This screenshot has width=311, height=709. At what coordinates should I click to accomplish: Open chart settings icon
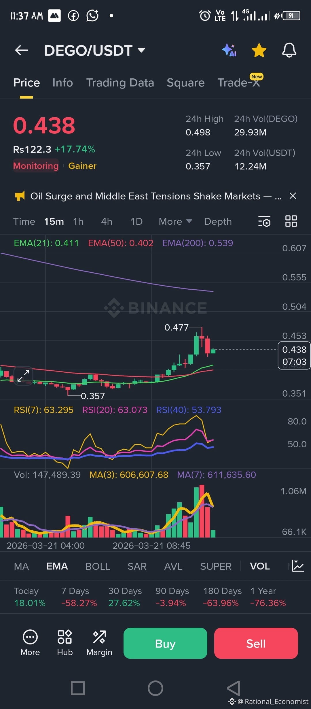[264, 221]
